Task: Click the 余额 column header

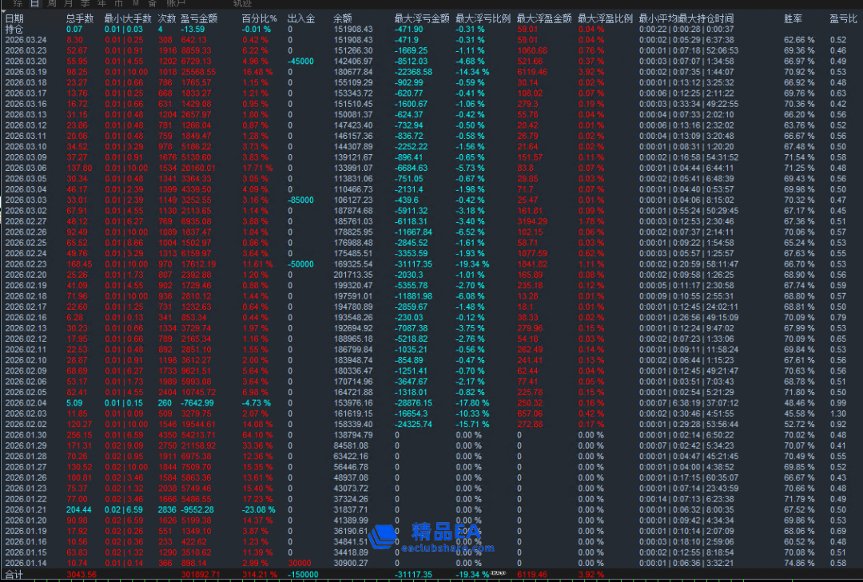Action: click(342, 18)
